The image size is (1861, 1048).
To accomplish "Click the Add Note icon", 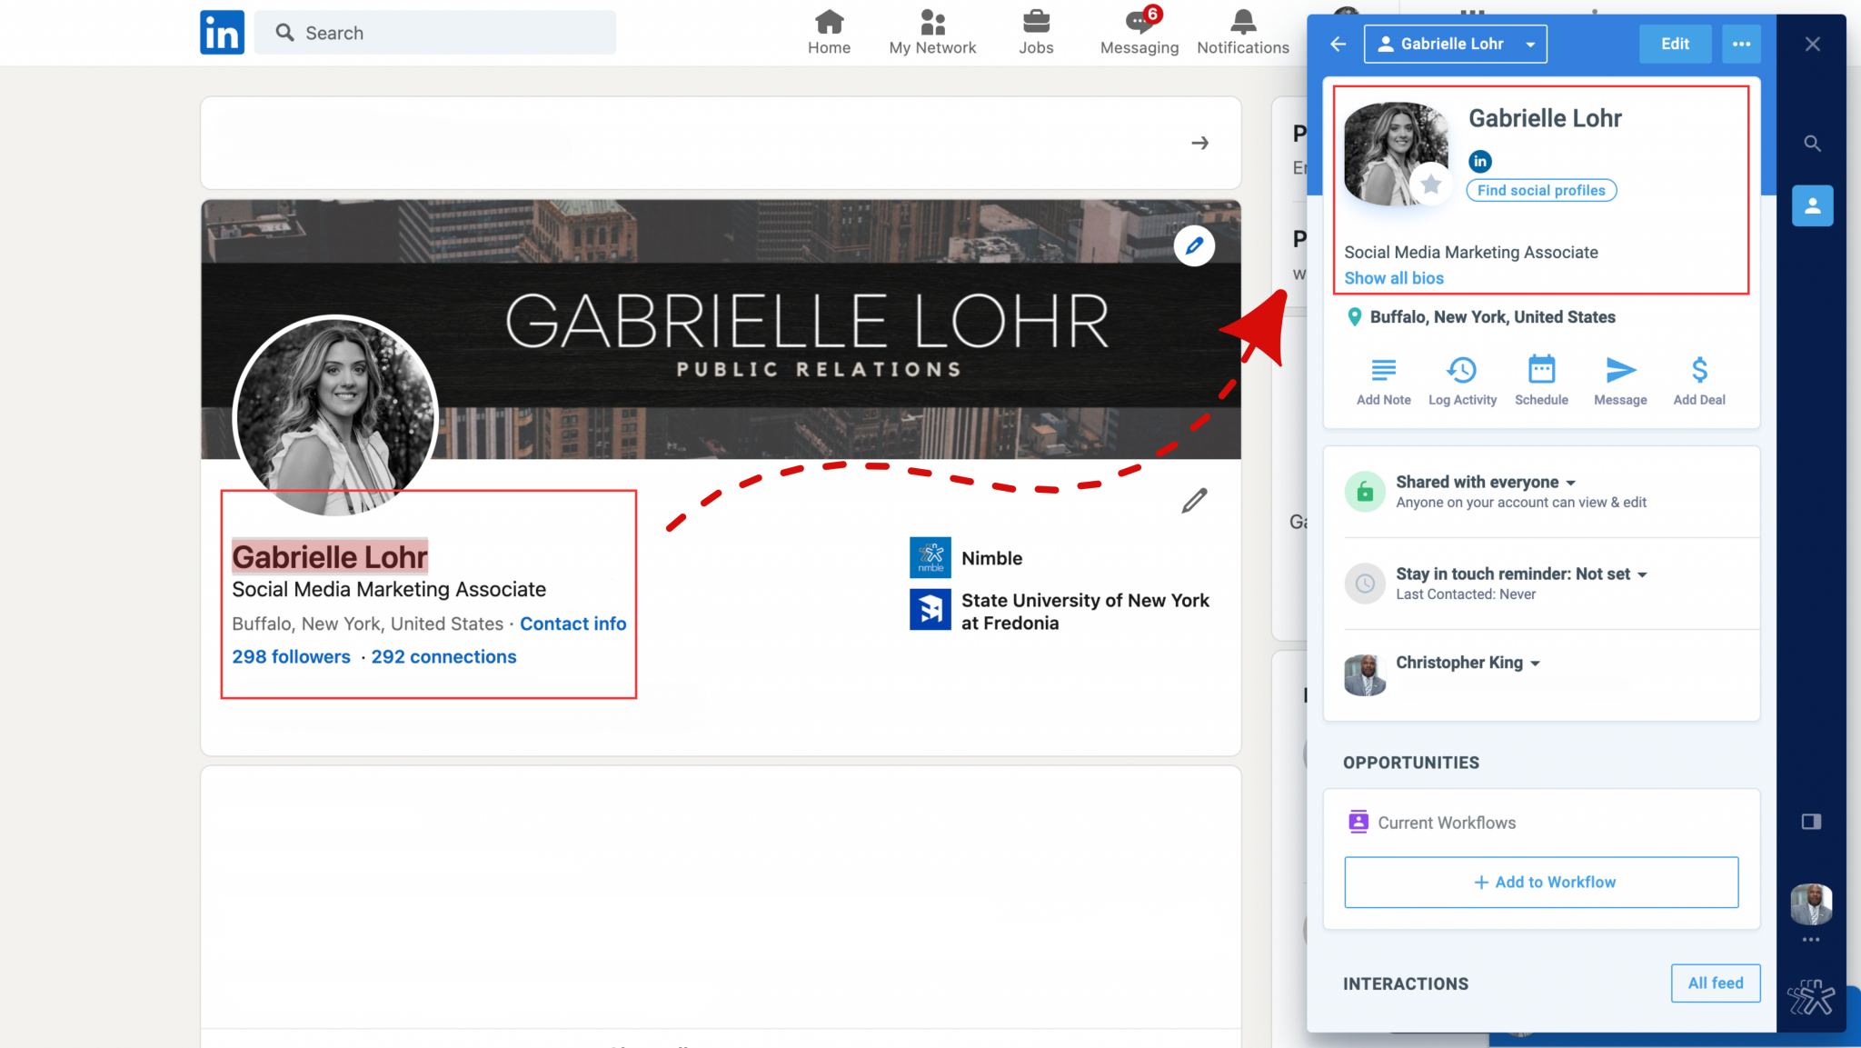I will point(1383,370).
